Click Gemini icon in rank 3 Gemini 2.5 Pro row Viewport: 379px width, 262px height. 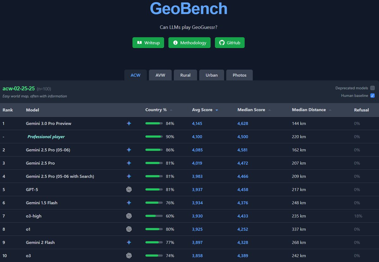[129, 163]
